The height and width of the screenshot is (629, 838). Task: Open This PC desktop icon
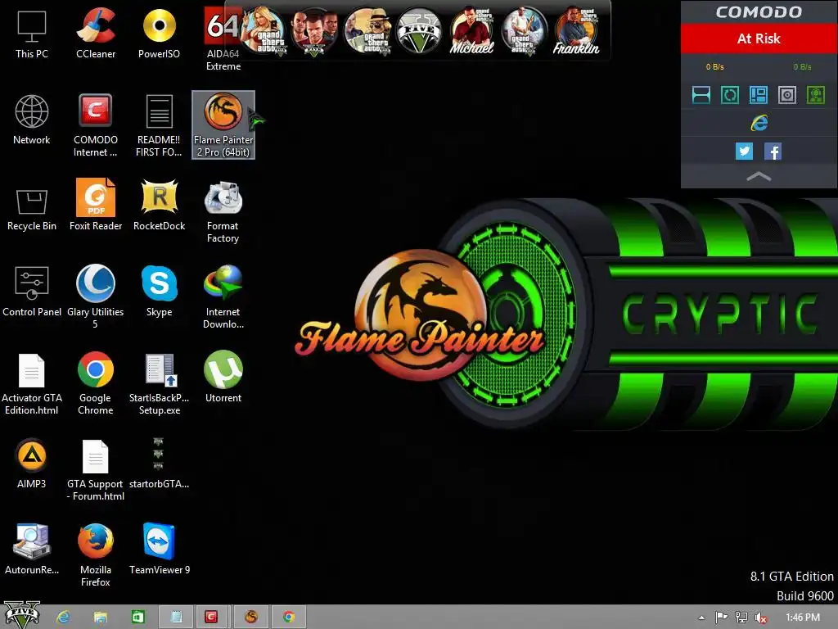point(32,34)
